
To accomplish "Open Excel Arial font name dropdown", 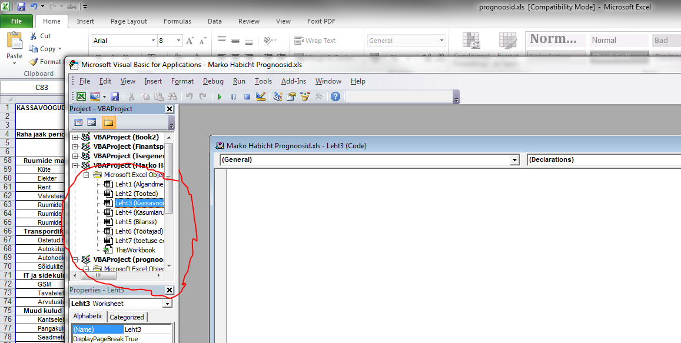I will [x=153, y=41].
